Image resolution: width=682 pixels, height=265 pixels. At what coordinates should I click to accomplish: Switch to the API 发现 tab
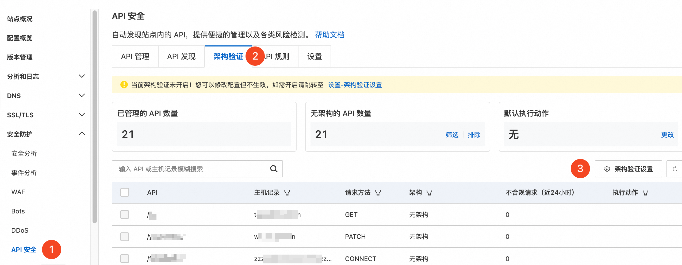pos(181,56)
